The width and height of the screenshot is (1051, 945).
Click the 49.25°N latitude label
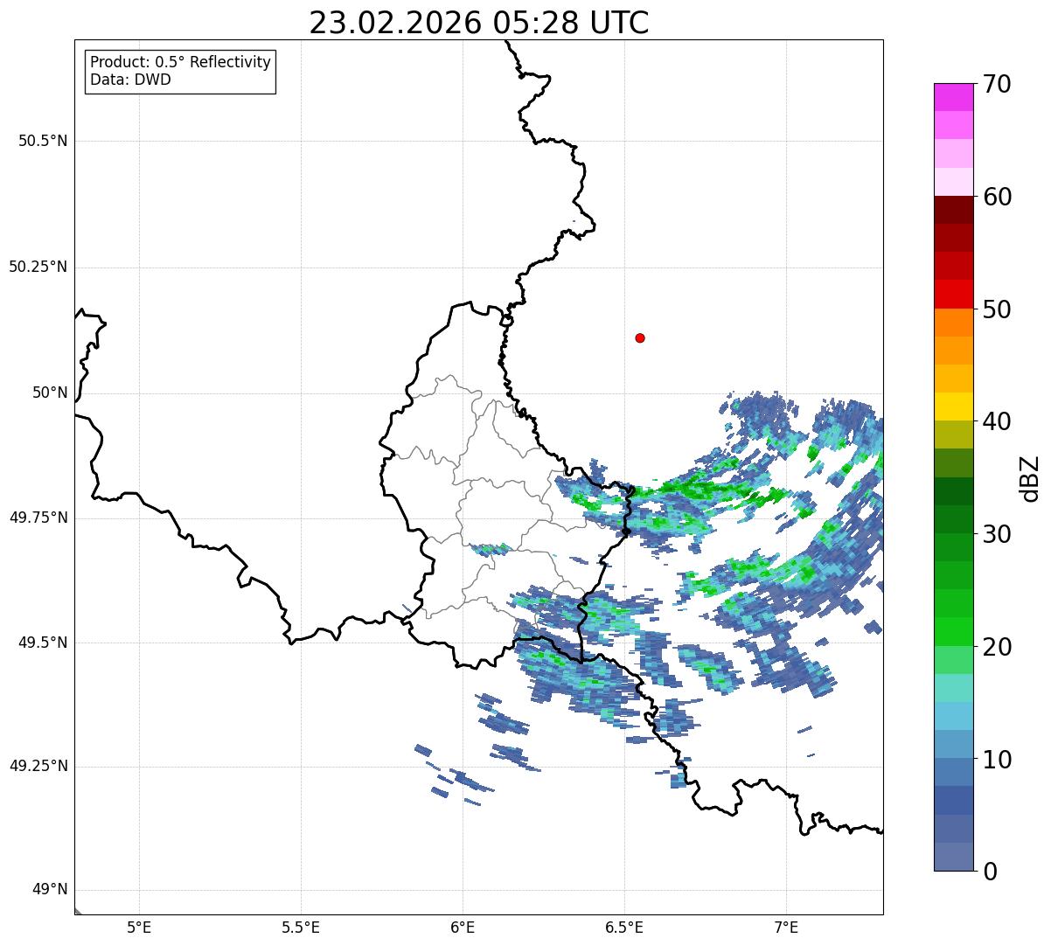pos(38,766)
